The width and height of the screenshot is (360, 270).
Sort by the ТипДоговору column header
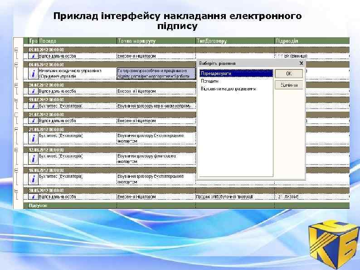coord(235,41)
